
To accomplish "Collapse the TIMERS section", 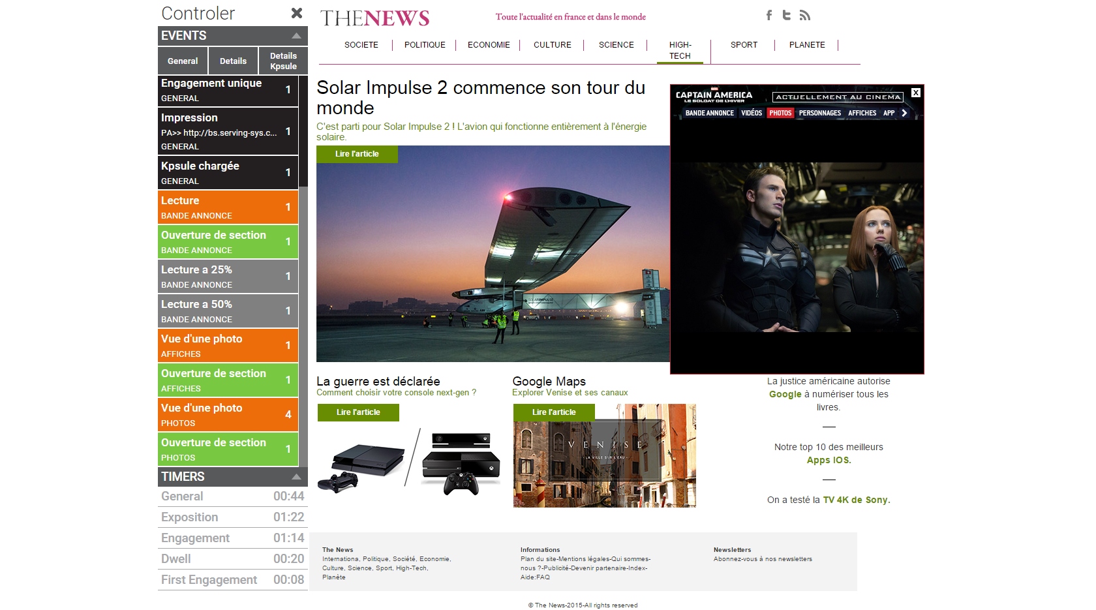I will coord(296,477).
